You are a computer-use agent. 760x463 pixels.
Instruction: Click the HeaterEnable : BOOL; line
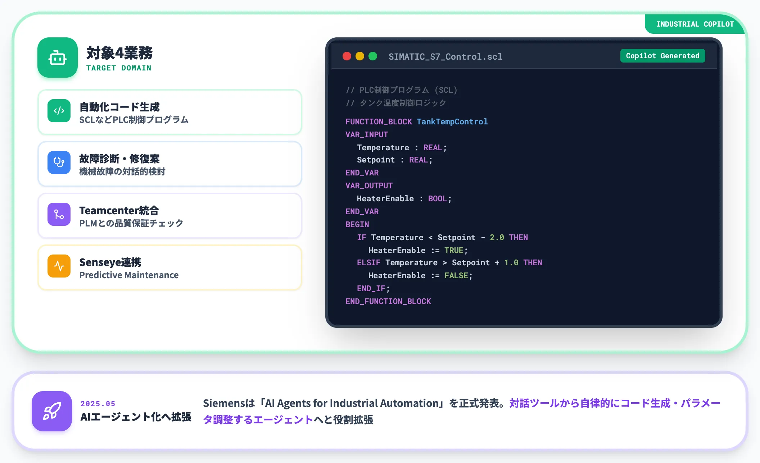pos(404,198)
